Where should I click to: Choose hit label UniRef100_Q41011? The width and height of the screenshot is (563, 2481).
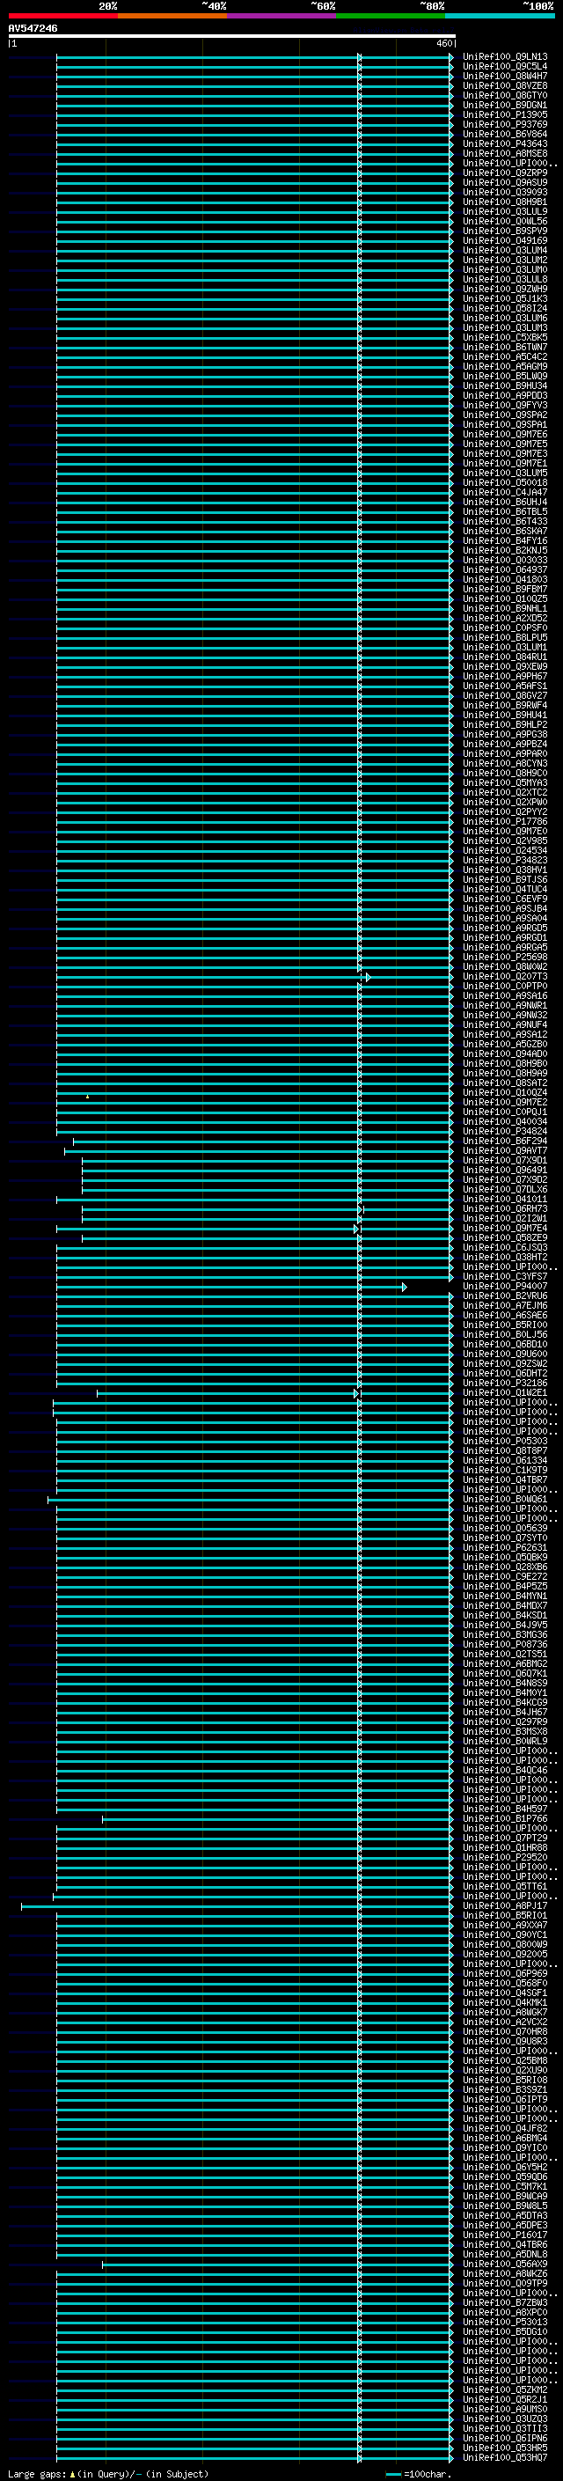tap(505, 1199)
